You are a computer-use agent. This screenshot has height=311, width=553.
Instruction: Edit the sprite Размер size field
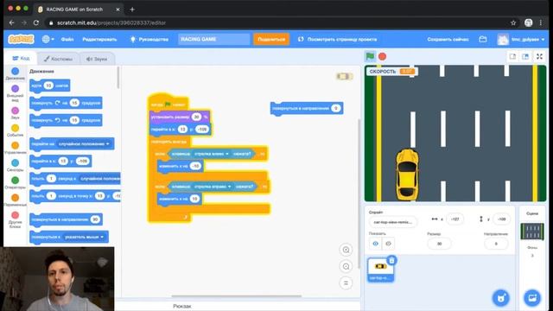pos(439,244)
